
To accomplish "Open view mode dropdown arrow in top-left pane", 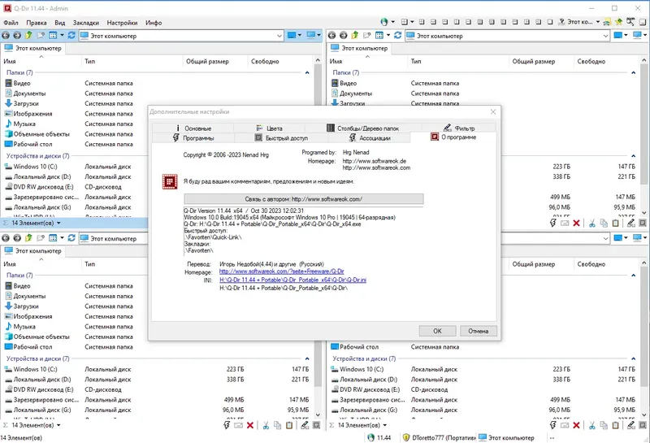I will click(x=62, y=36).
